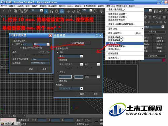The height and width of the screenshot is (126, 168).
Task: Click the Redo arrow icon
Action: [x=9, y=11]
